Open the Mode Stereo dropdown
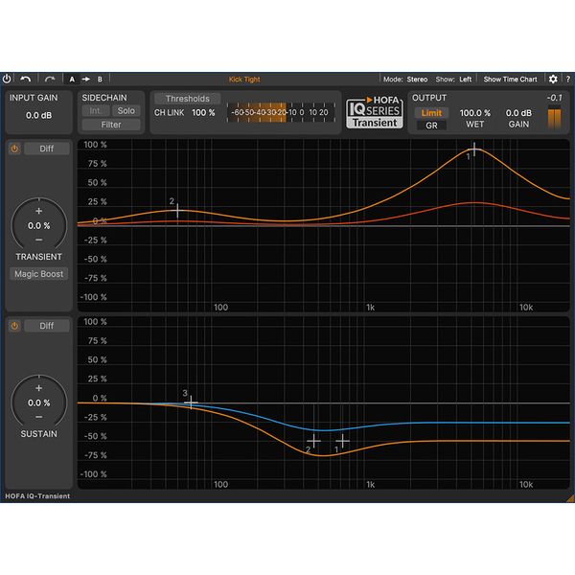This screenshot has width=575, height=575. pos(405,80)
